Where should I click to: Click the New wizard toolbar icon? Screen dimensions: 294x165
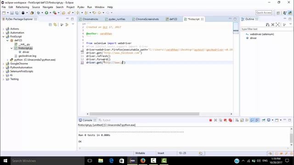(x=4, y=13)
